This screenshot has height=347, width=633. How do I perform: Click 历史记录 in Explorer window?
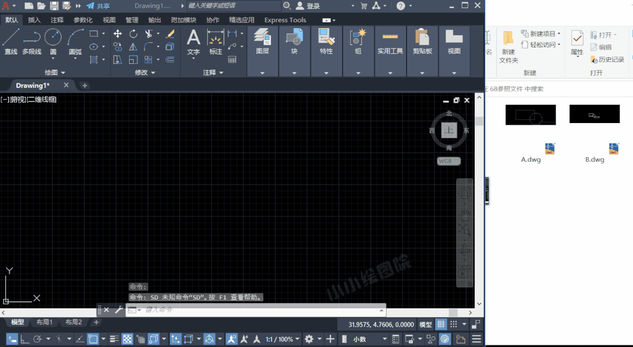(607, 59)
